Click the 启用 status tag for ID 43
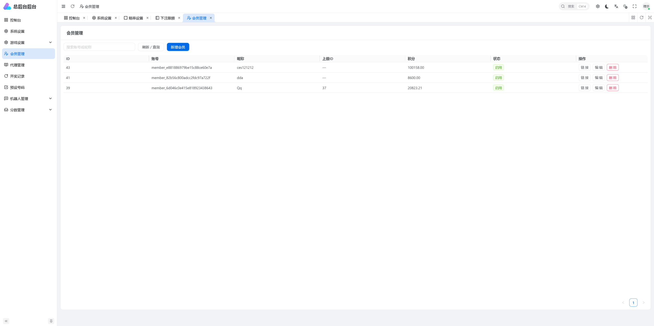 [498, 68]
